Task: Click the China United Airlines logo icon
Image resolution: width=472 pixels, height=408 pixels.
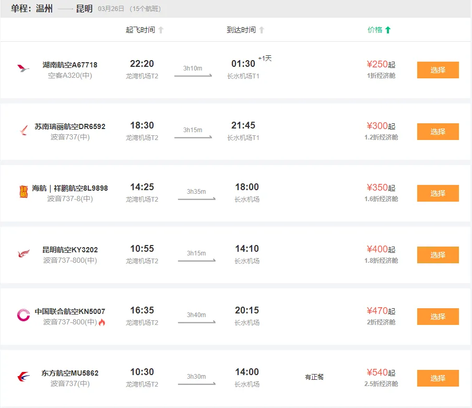Action: (23, 315)
